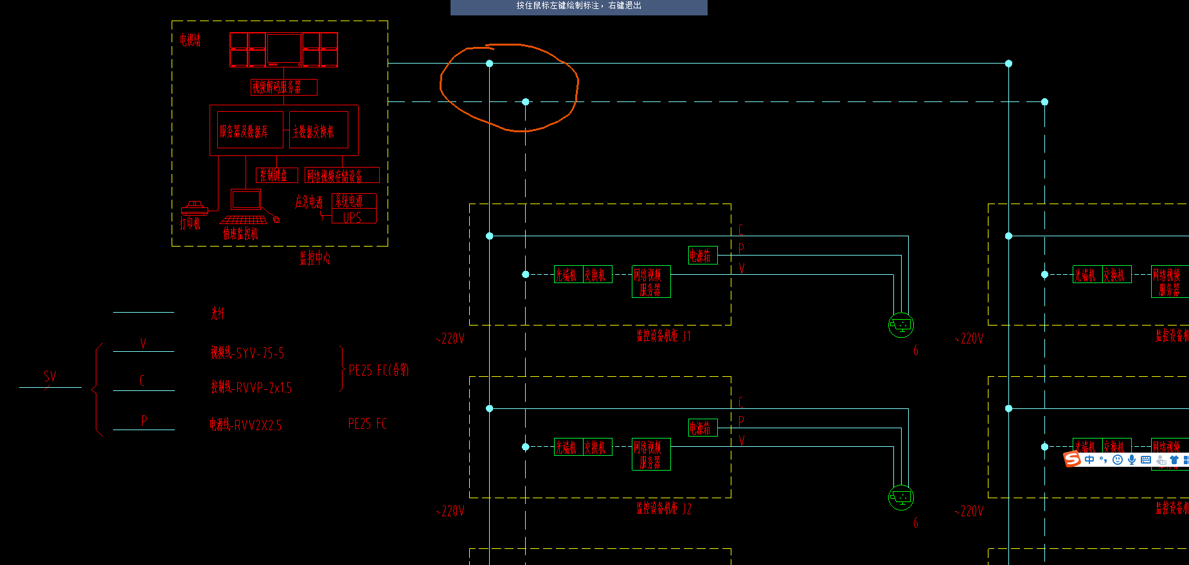Open the emoji smiley panel
Image resolution: width=1189 pixels, height=565 pixels.
[1118, 460]
